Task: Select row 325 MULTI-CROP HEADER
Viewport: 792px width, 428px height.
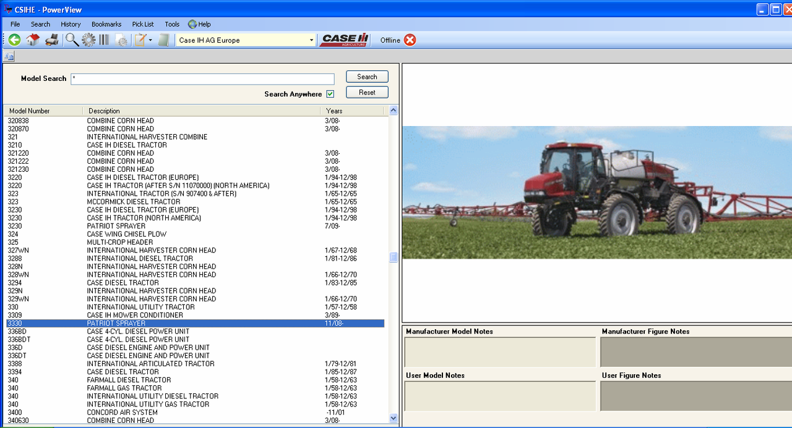Action: (x=195, y=242)
